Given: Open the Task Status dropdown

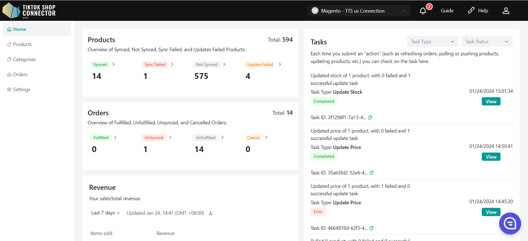Looking at the screenshot, I should pyautogui.click(x=487, y=42).
